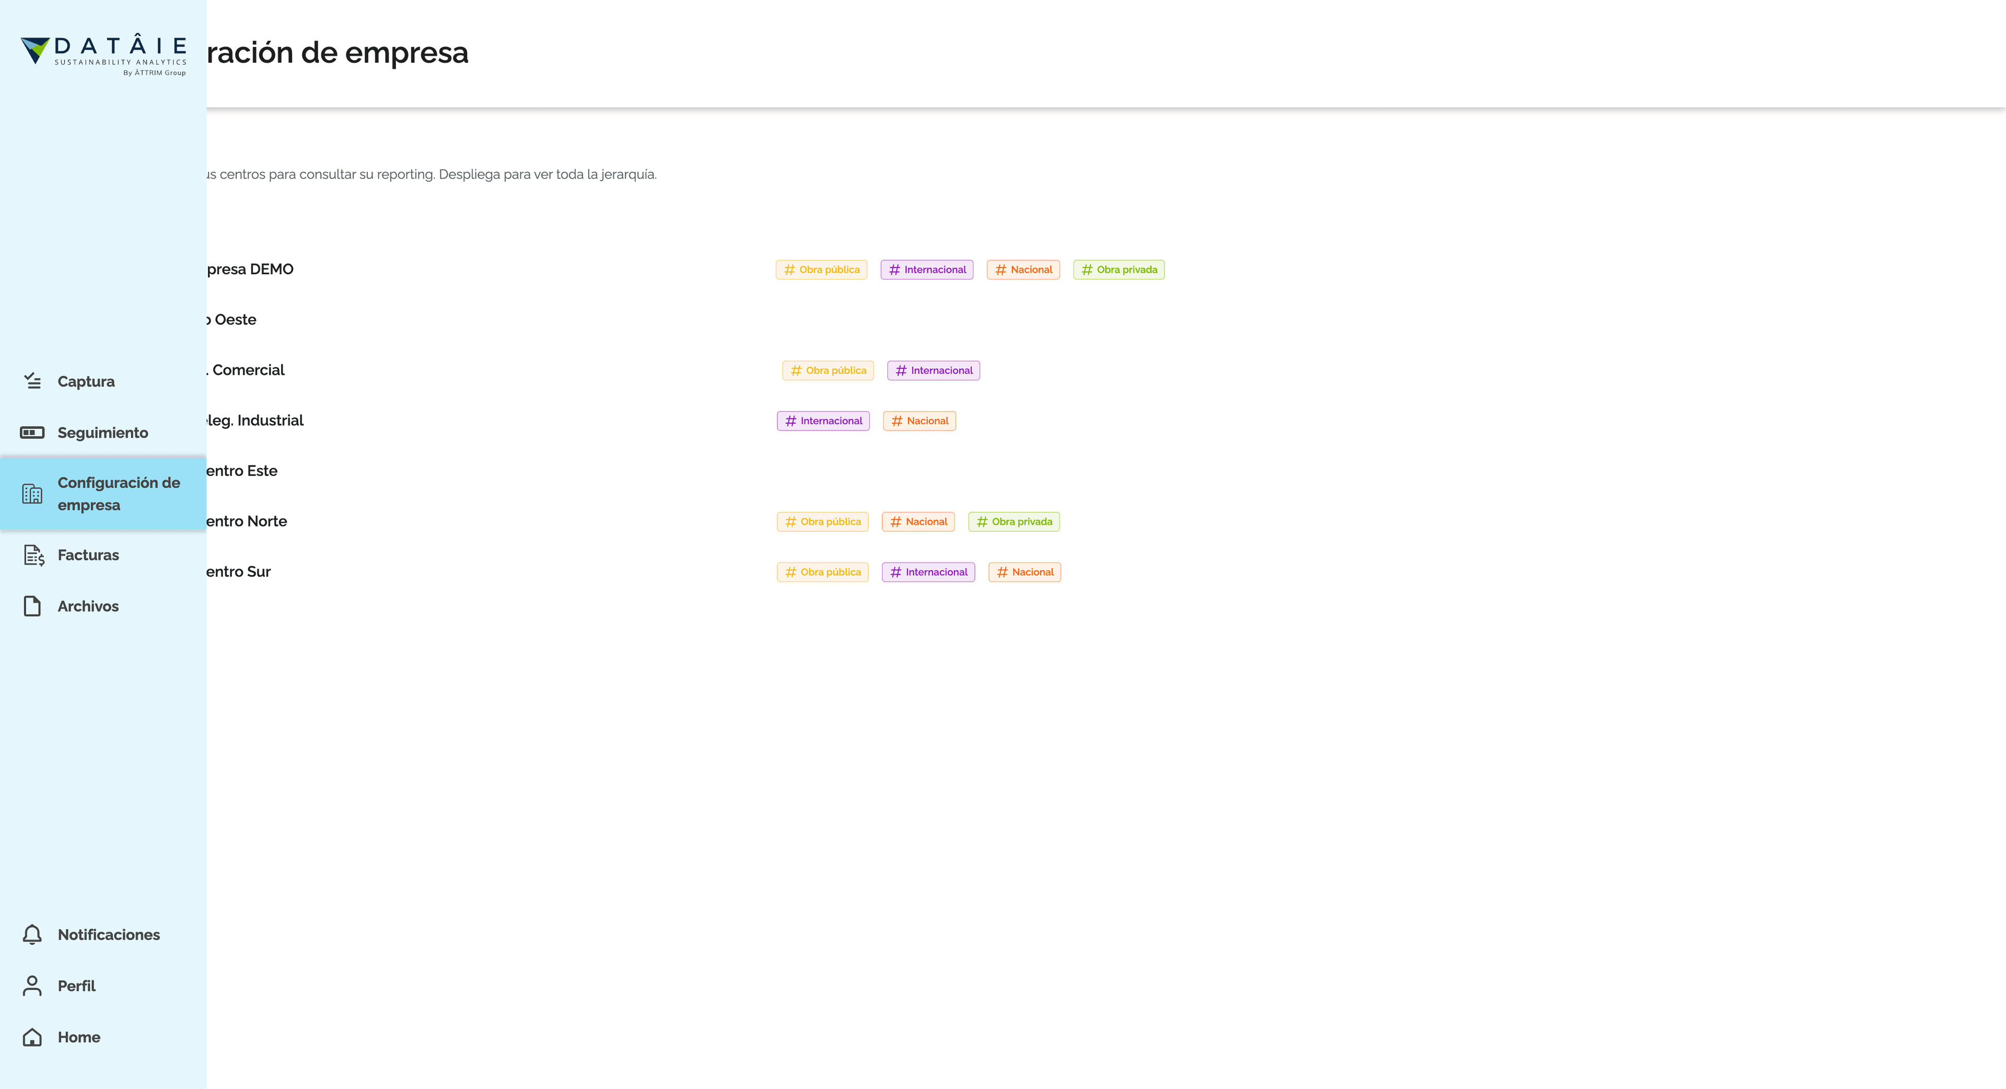This screenshot has width=2006, height=1089.
Task: Click Internacional tag on Comercial row
Action: click(x=934, y=370)
